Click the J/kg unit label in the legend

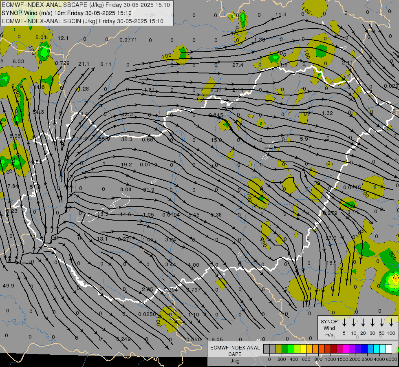point(235,361)
